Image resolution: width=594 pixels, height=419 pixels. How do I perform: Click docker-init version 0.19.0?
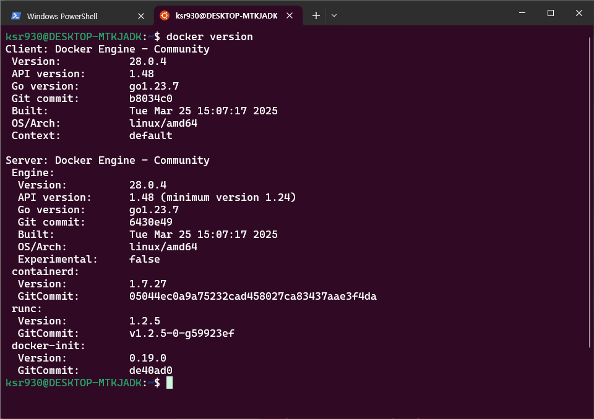[148, 358]
